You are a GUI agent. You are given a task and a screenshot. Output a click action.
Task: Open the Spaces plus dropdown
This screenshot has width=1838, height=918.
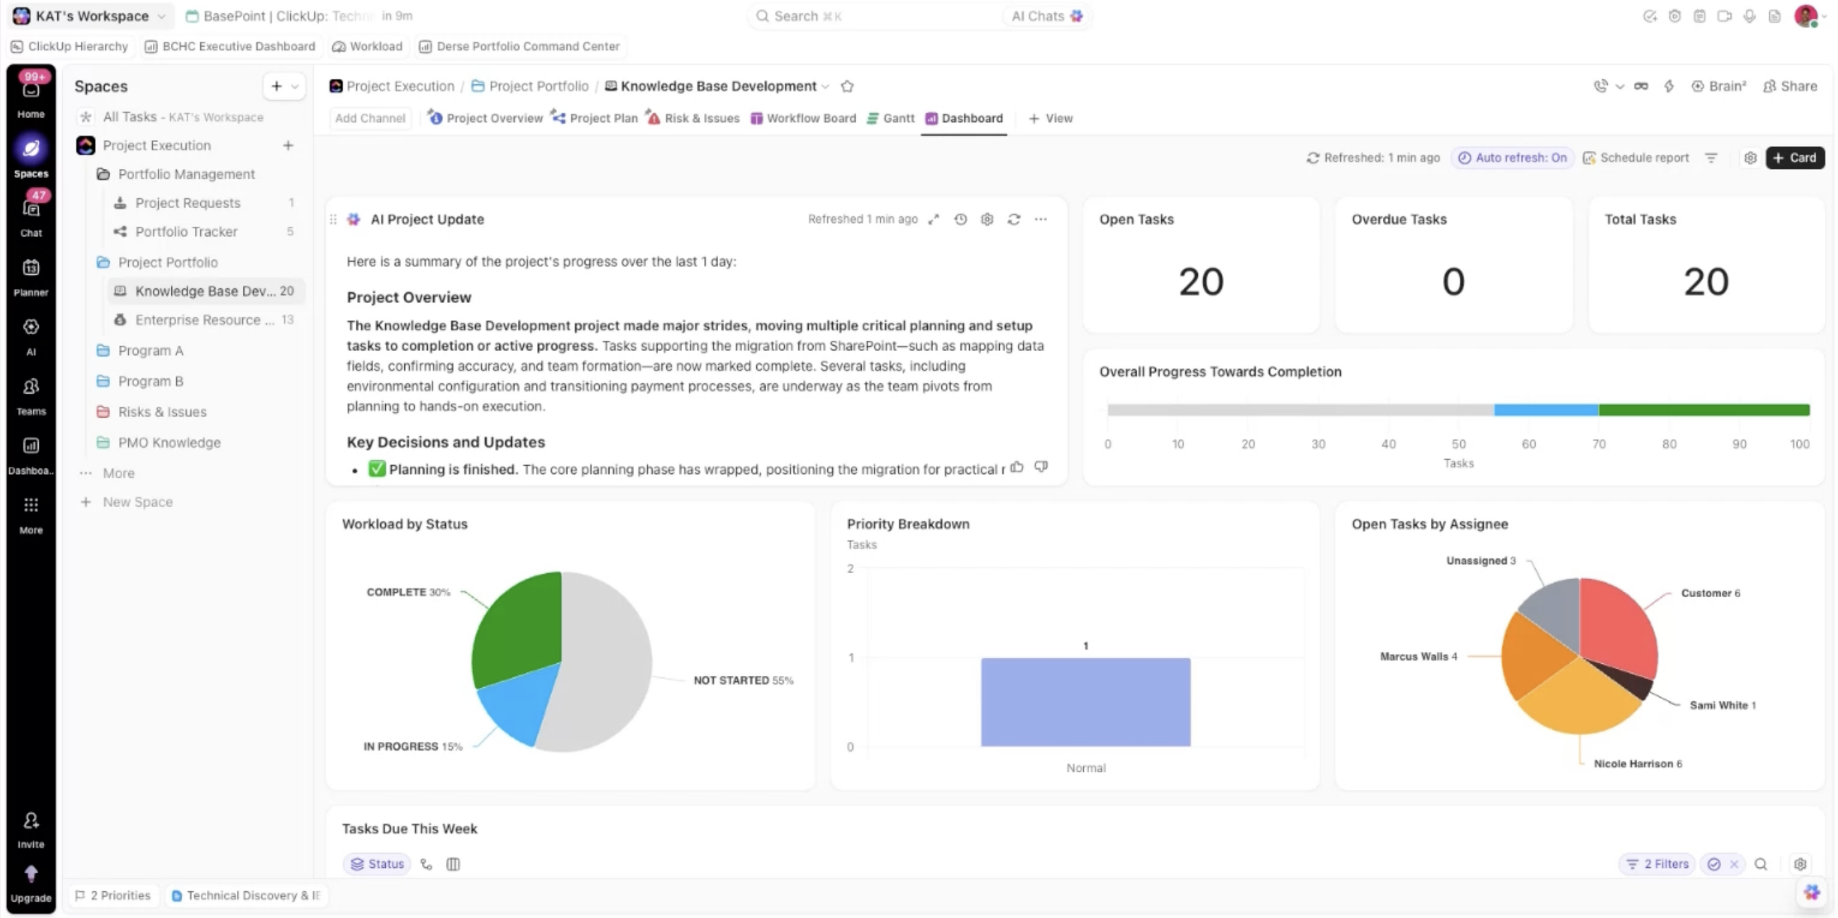tap(285, 86)
